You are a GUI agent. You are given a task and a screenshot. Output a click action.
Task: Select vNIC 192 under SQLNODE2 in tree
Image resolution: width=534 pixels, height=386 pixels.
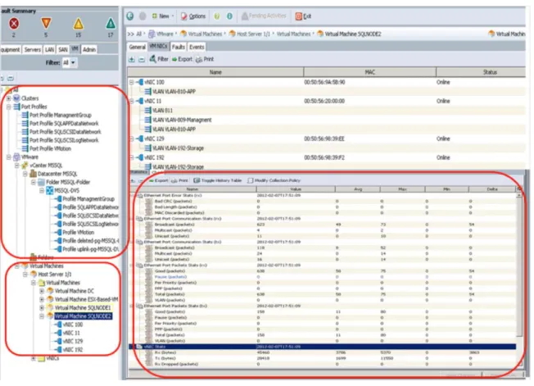pyautogui.click(x=73, y=350)
